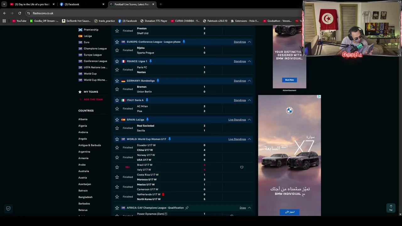Star the Brazil U17 W vs Italy live match
The height and width of the screenshot is (226, 402).
pyautogui.click(x=117, y=167)
